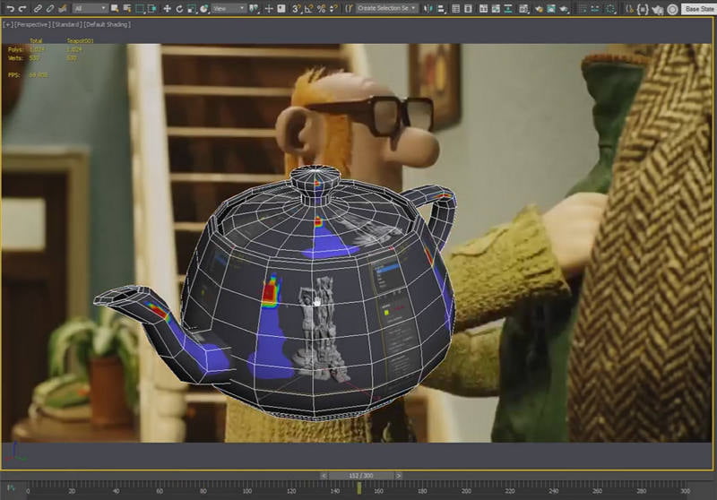Open the Curve Editor
This screenshot has width=717, height=500.
(x=496, y=9)
